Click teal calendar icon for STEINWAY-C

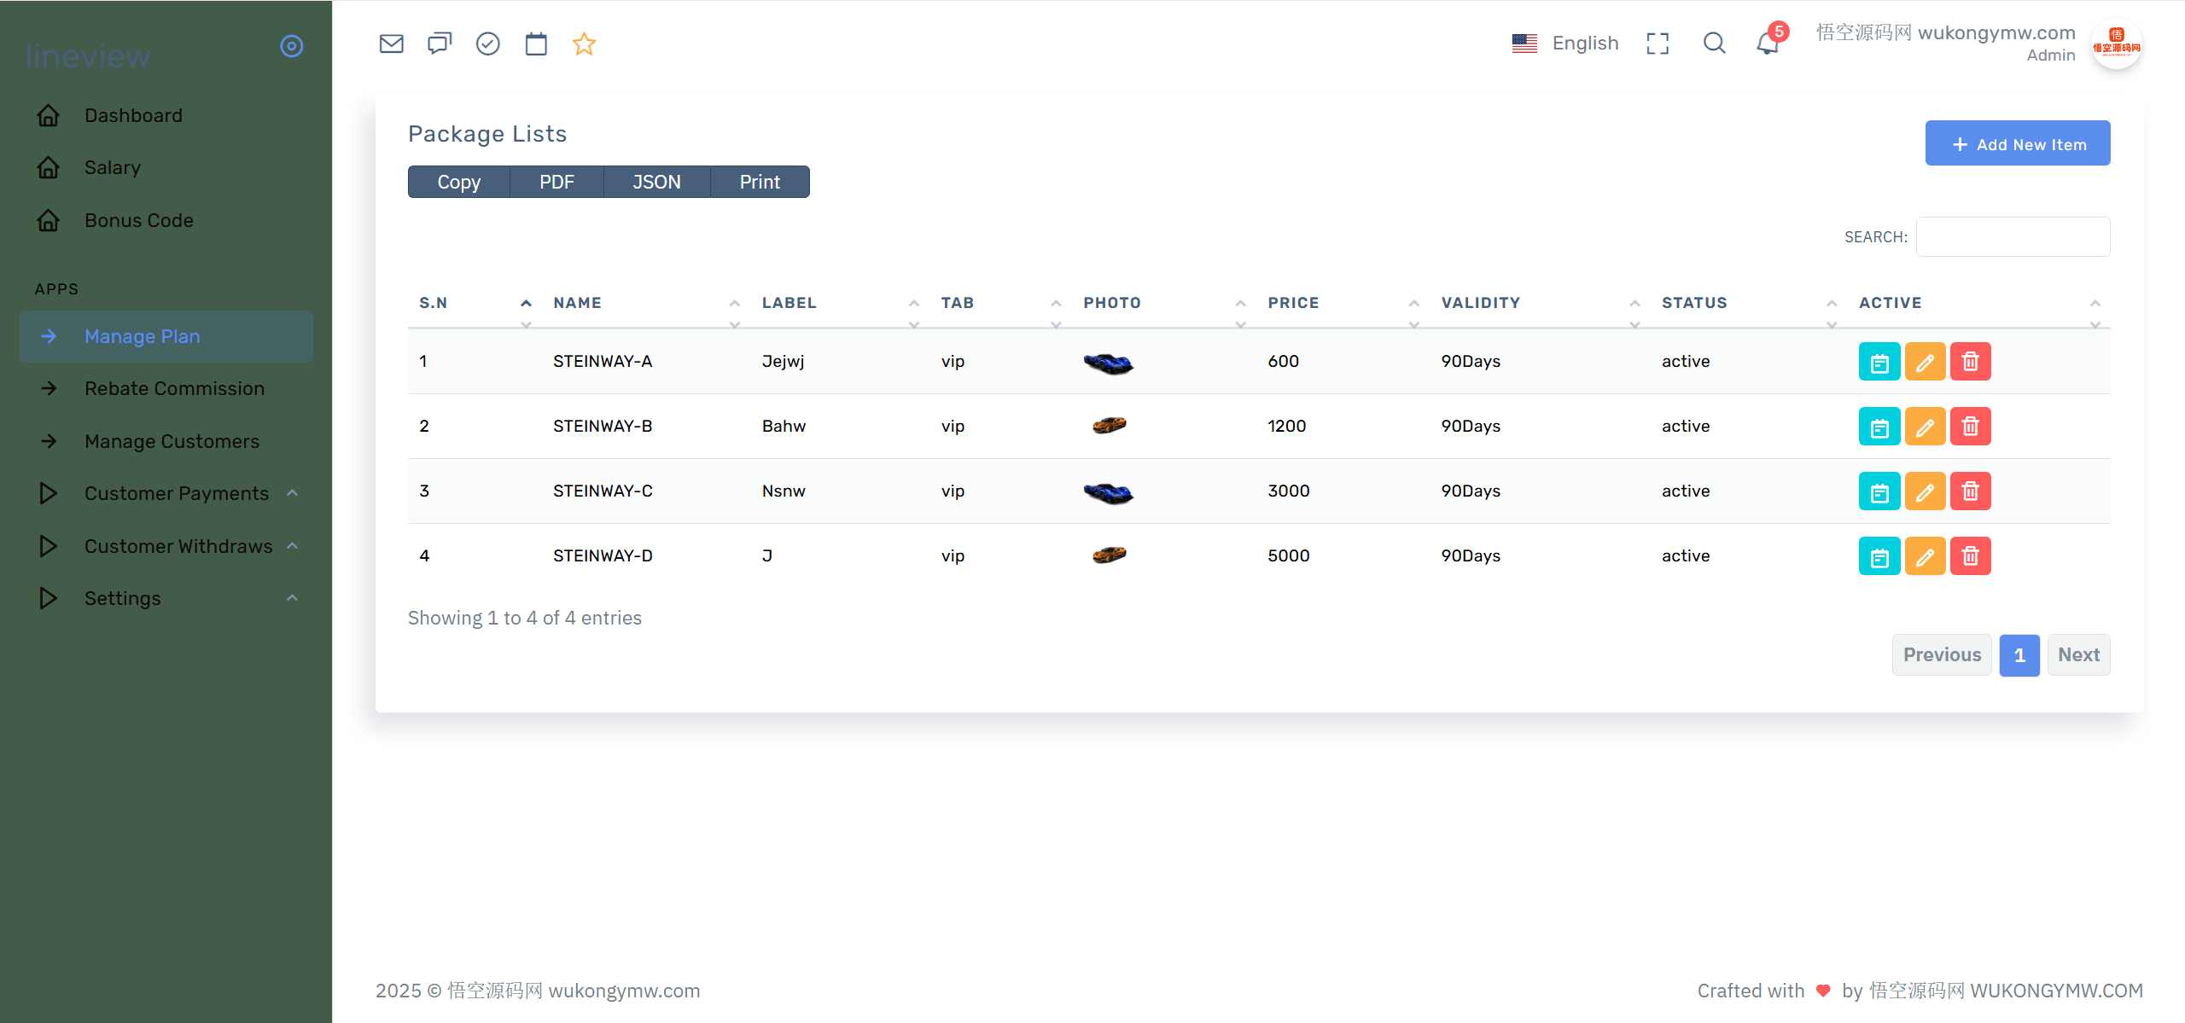[1879, 491]
